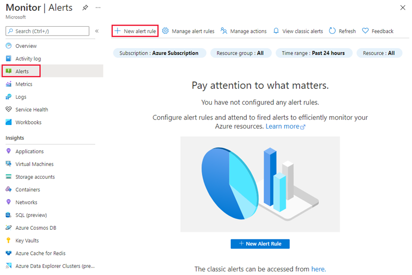Image resolution: width=412 pixels, height=275 pixels.
Task: Open Manage actions
Action: [248, 31]
